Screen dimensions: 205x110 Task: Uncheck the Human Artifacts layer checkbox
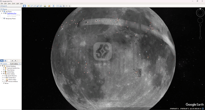[5, 81]
